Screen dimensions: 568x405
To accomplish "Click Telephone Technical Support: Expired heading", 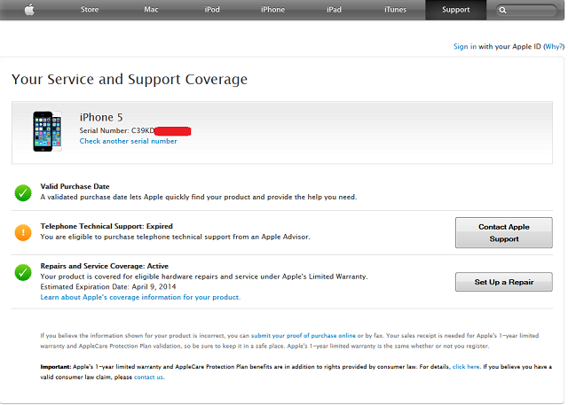I will tap(106, 226).
